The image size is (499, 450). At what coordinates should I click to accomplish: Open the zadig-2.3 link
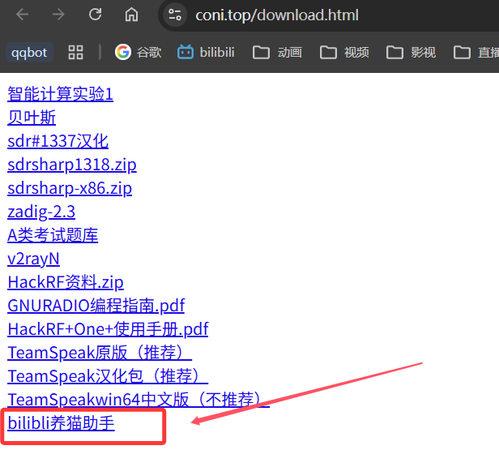[x=41, y=212]
